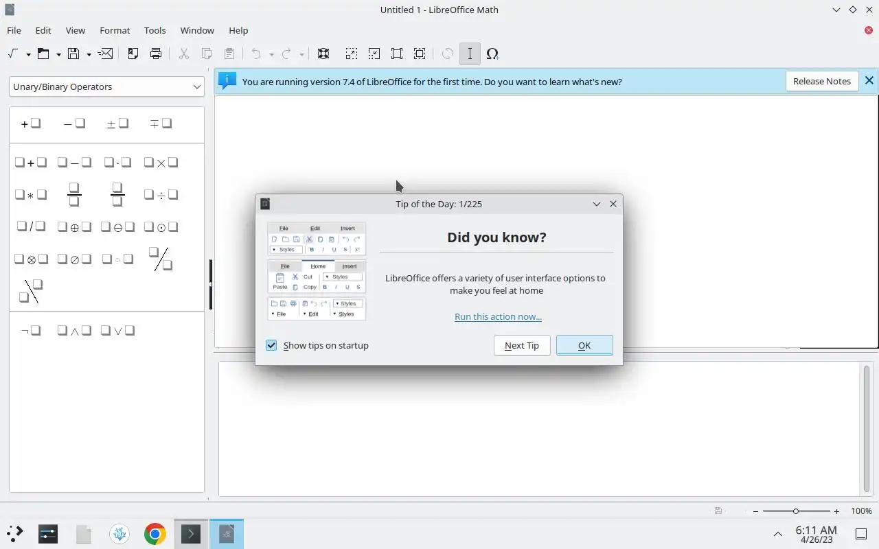Open the Format menu

115,30
